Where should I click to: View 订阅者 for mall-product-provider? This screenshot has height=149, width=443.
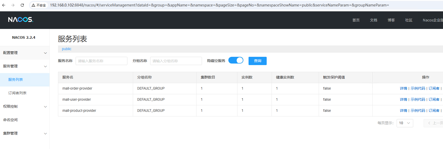pos(434,111)
